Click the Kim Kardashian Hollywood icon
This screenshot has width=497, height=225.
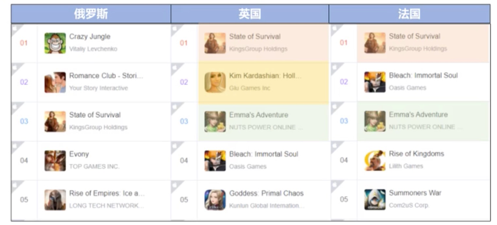click(x=215, y=82)
